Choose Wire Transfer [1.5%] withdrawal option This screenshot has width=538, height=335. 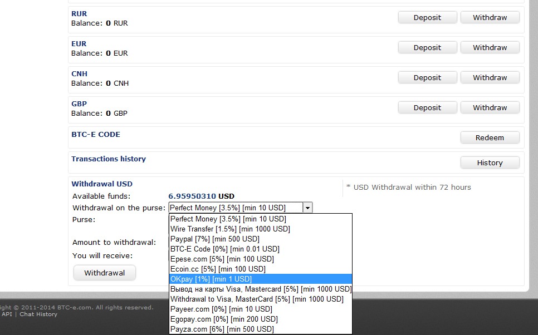pyautogui.click(x=261, y=229)
